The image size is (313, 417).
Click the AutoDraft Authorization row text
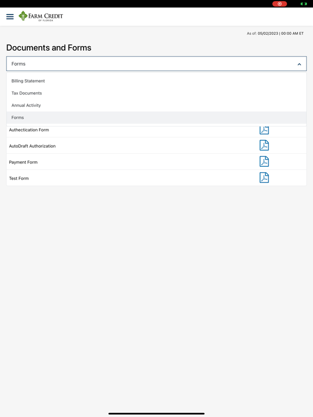(x=32, y=146)
